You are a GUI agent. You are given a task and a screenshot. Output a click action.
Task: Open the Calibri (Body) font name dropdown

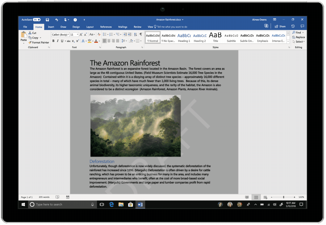click(60, 34)
